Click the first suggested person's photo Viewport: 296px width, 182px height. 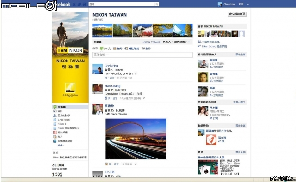click(203, 64)
